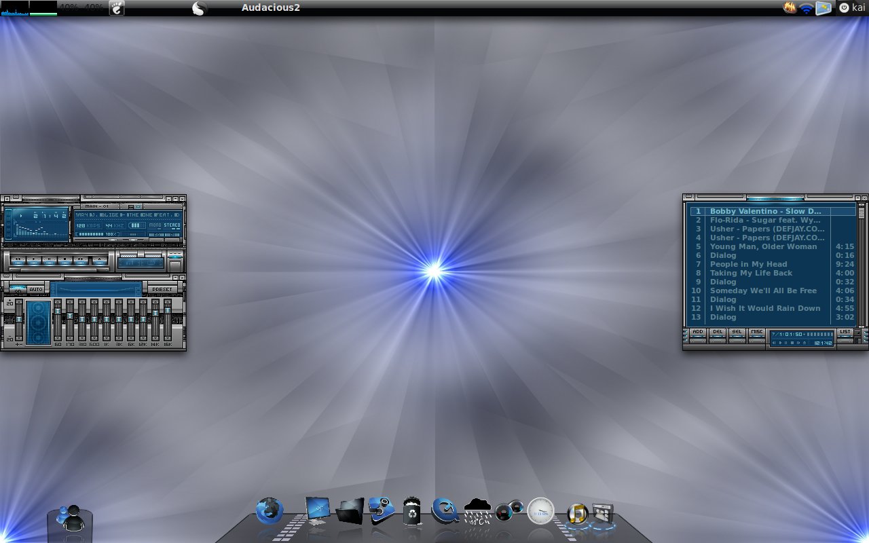Adjust the 60 Hz equalizer band slider
The image size is (869, 543).
click(58, 319)
